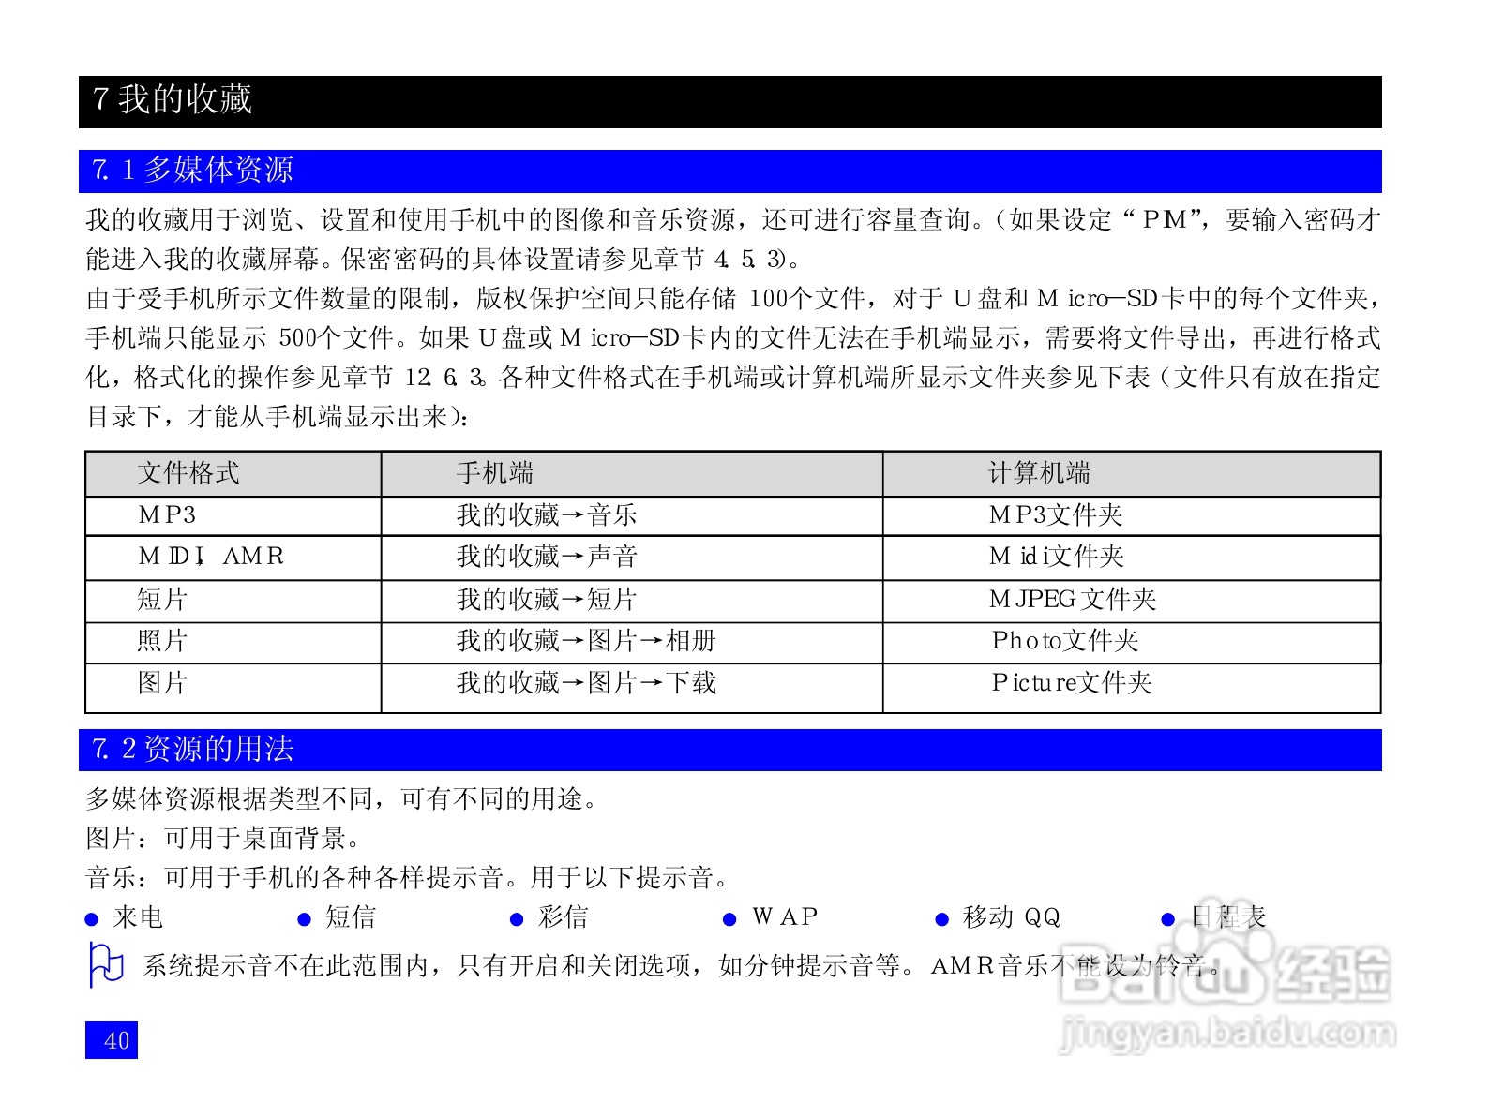
Task: Click the paragraph line starting '由于受手机所示文件数量'
Action: click(x=733, y=298)
